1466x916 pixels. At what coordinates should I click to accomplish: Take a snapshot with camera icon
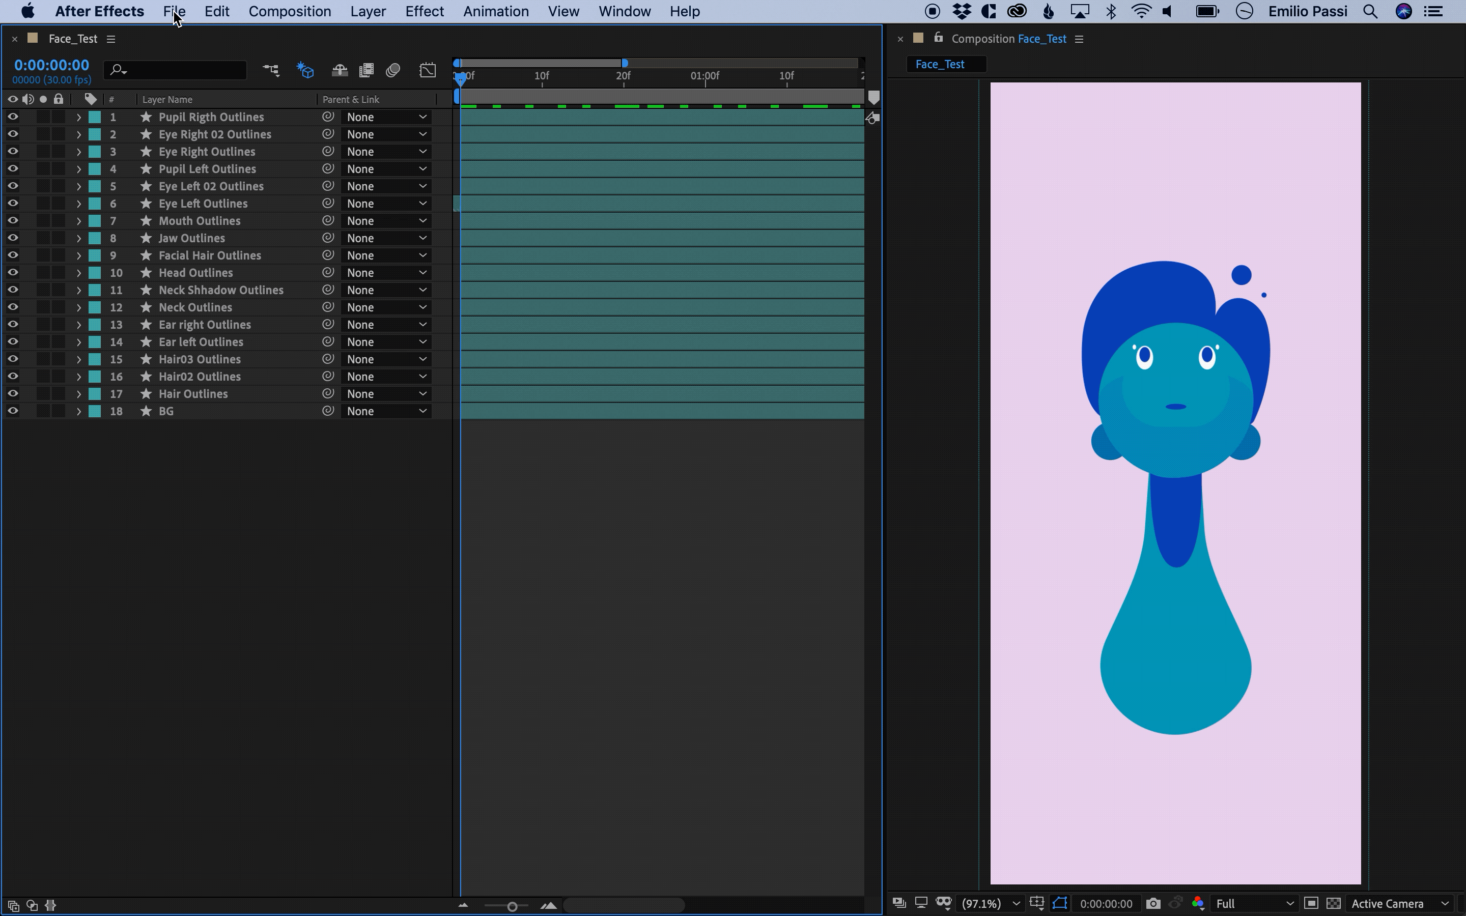[1153, 903]
